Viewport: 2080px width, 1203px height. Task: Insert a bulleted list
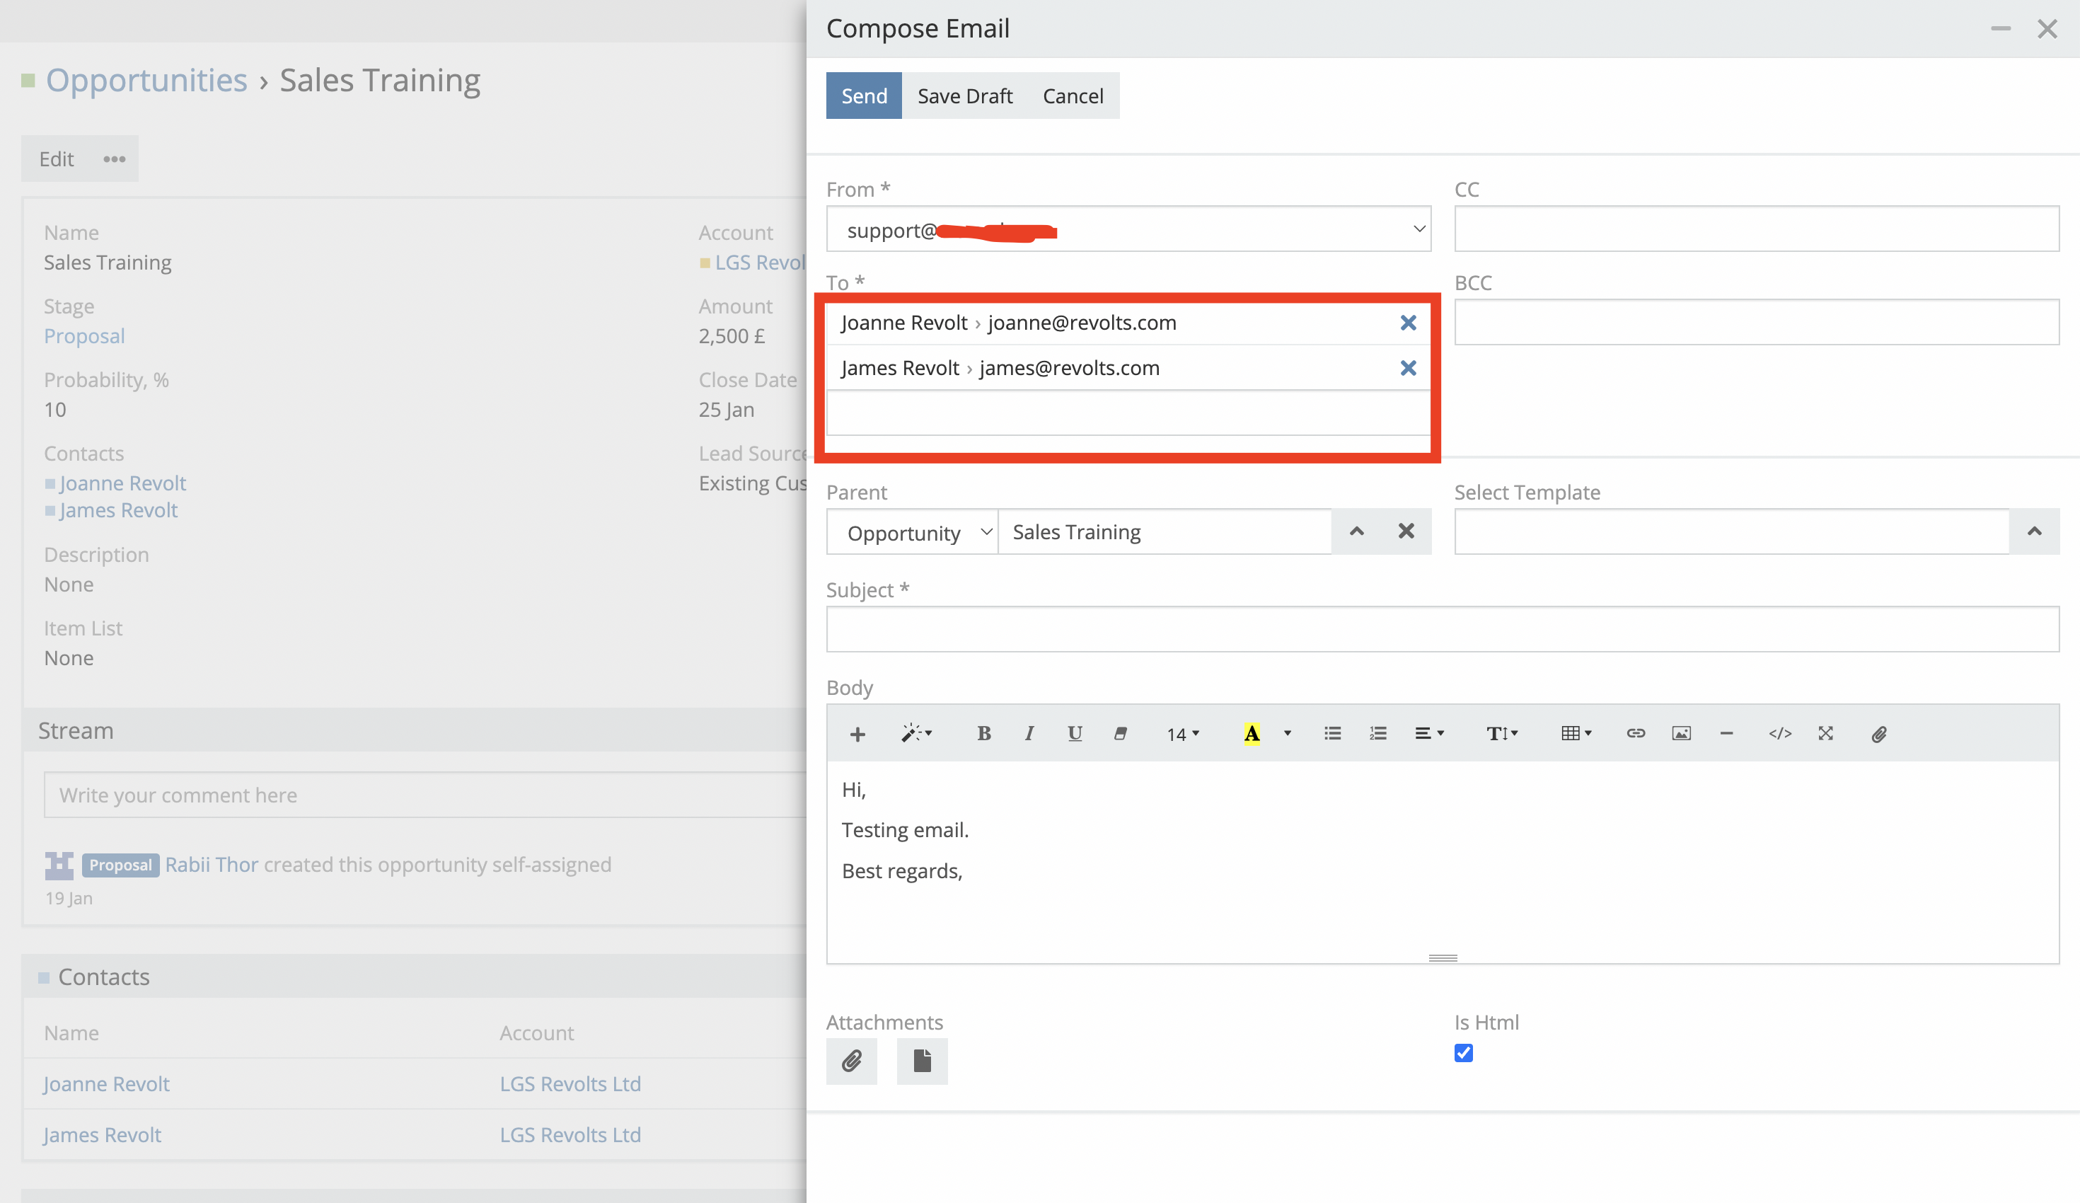click(1331, 733)
